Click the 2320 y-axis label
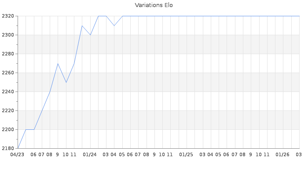The width and height of the screenshot is (308, 176). (8, 16)
